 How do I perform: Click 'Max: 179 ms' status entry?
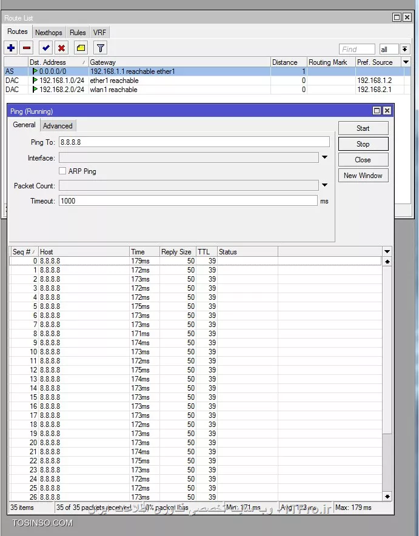[354, 508]
